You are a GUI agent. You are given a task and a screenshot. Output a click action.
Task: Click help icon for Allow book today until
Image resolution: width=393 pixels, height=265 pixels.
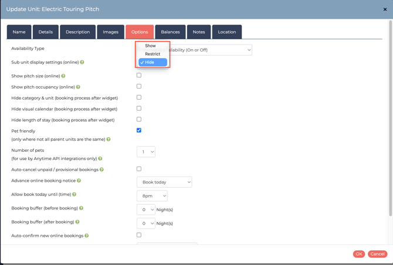click(x=74, y=194)
